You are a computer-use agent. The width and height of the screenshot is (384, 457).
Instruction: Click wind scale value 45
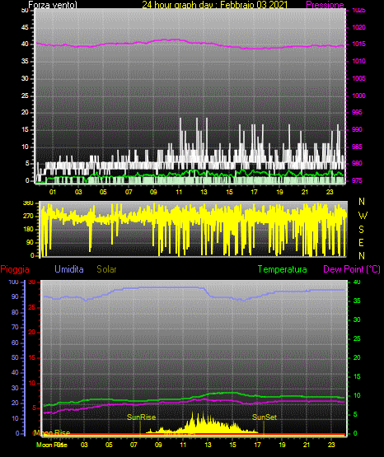tap(25, 27)
